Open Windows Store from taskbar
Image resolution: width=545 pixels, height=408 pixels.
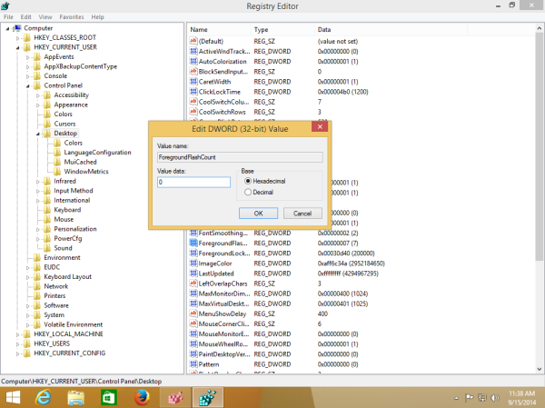pos(109,398)
